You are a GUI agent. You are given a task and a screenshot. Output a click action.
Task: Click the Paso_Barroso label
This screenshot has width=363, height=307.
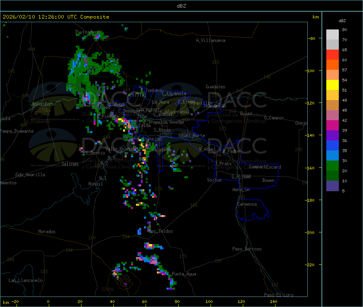tap(247, 249)
